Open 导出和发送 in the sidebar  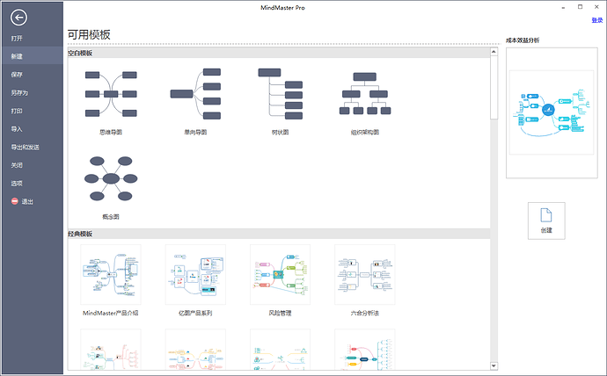25,148
